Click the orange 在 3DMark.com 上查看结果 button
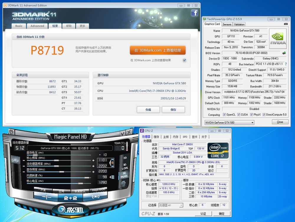The width and height of the screenshot is (295, 222). [x=158, y=50]
